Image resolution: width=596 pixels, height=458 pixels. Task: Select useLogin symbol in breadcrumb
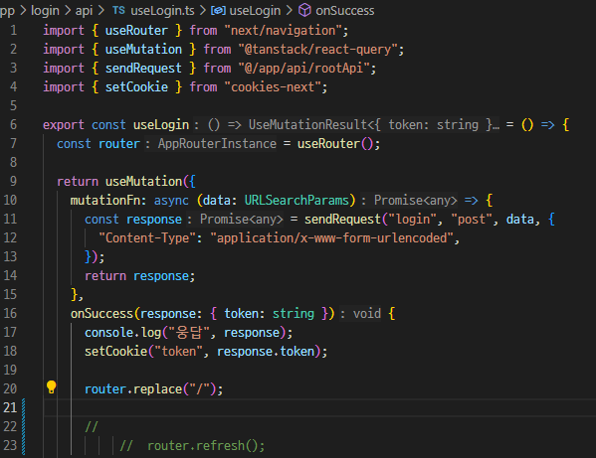255,11
